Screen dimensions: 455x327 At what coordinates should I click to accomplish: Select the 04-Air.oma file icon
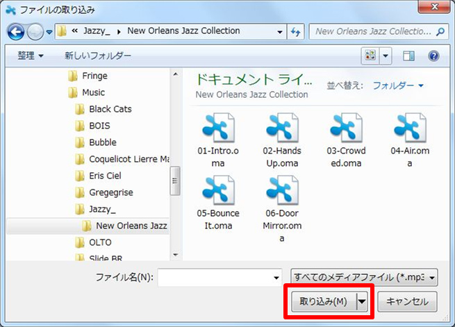[x=410, y=128]
